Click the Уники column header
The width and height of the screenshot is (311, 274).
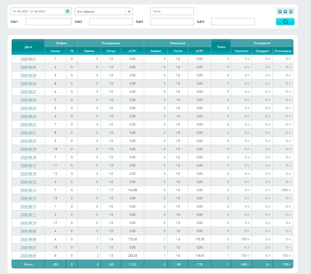coord(55,51)
